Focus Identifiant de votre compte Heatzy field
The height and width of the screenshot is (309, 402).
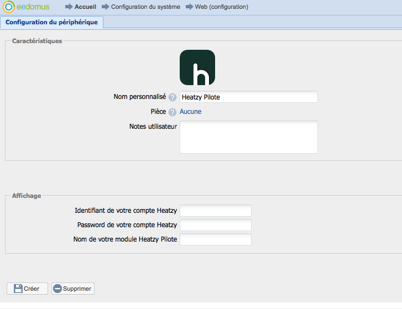click(x=216, y=211)
